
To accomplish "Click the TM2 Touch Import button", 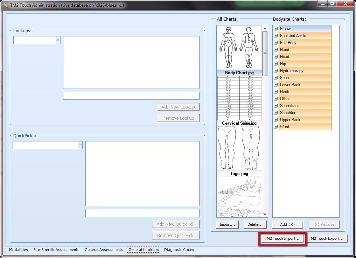I will coord(282,238).
